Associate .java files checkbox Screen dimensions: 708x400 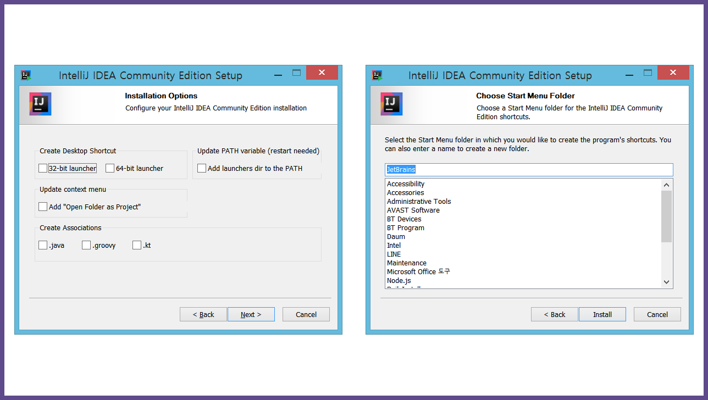click(x=43, y=245)
